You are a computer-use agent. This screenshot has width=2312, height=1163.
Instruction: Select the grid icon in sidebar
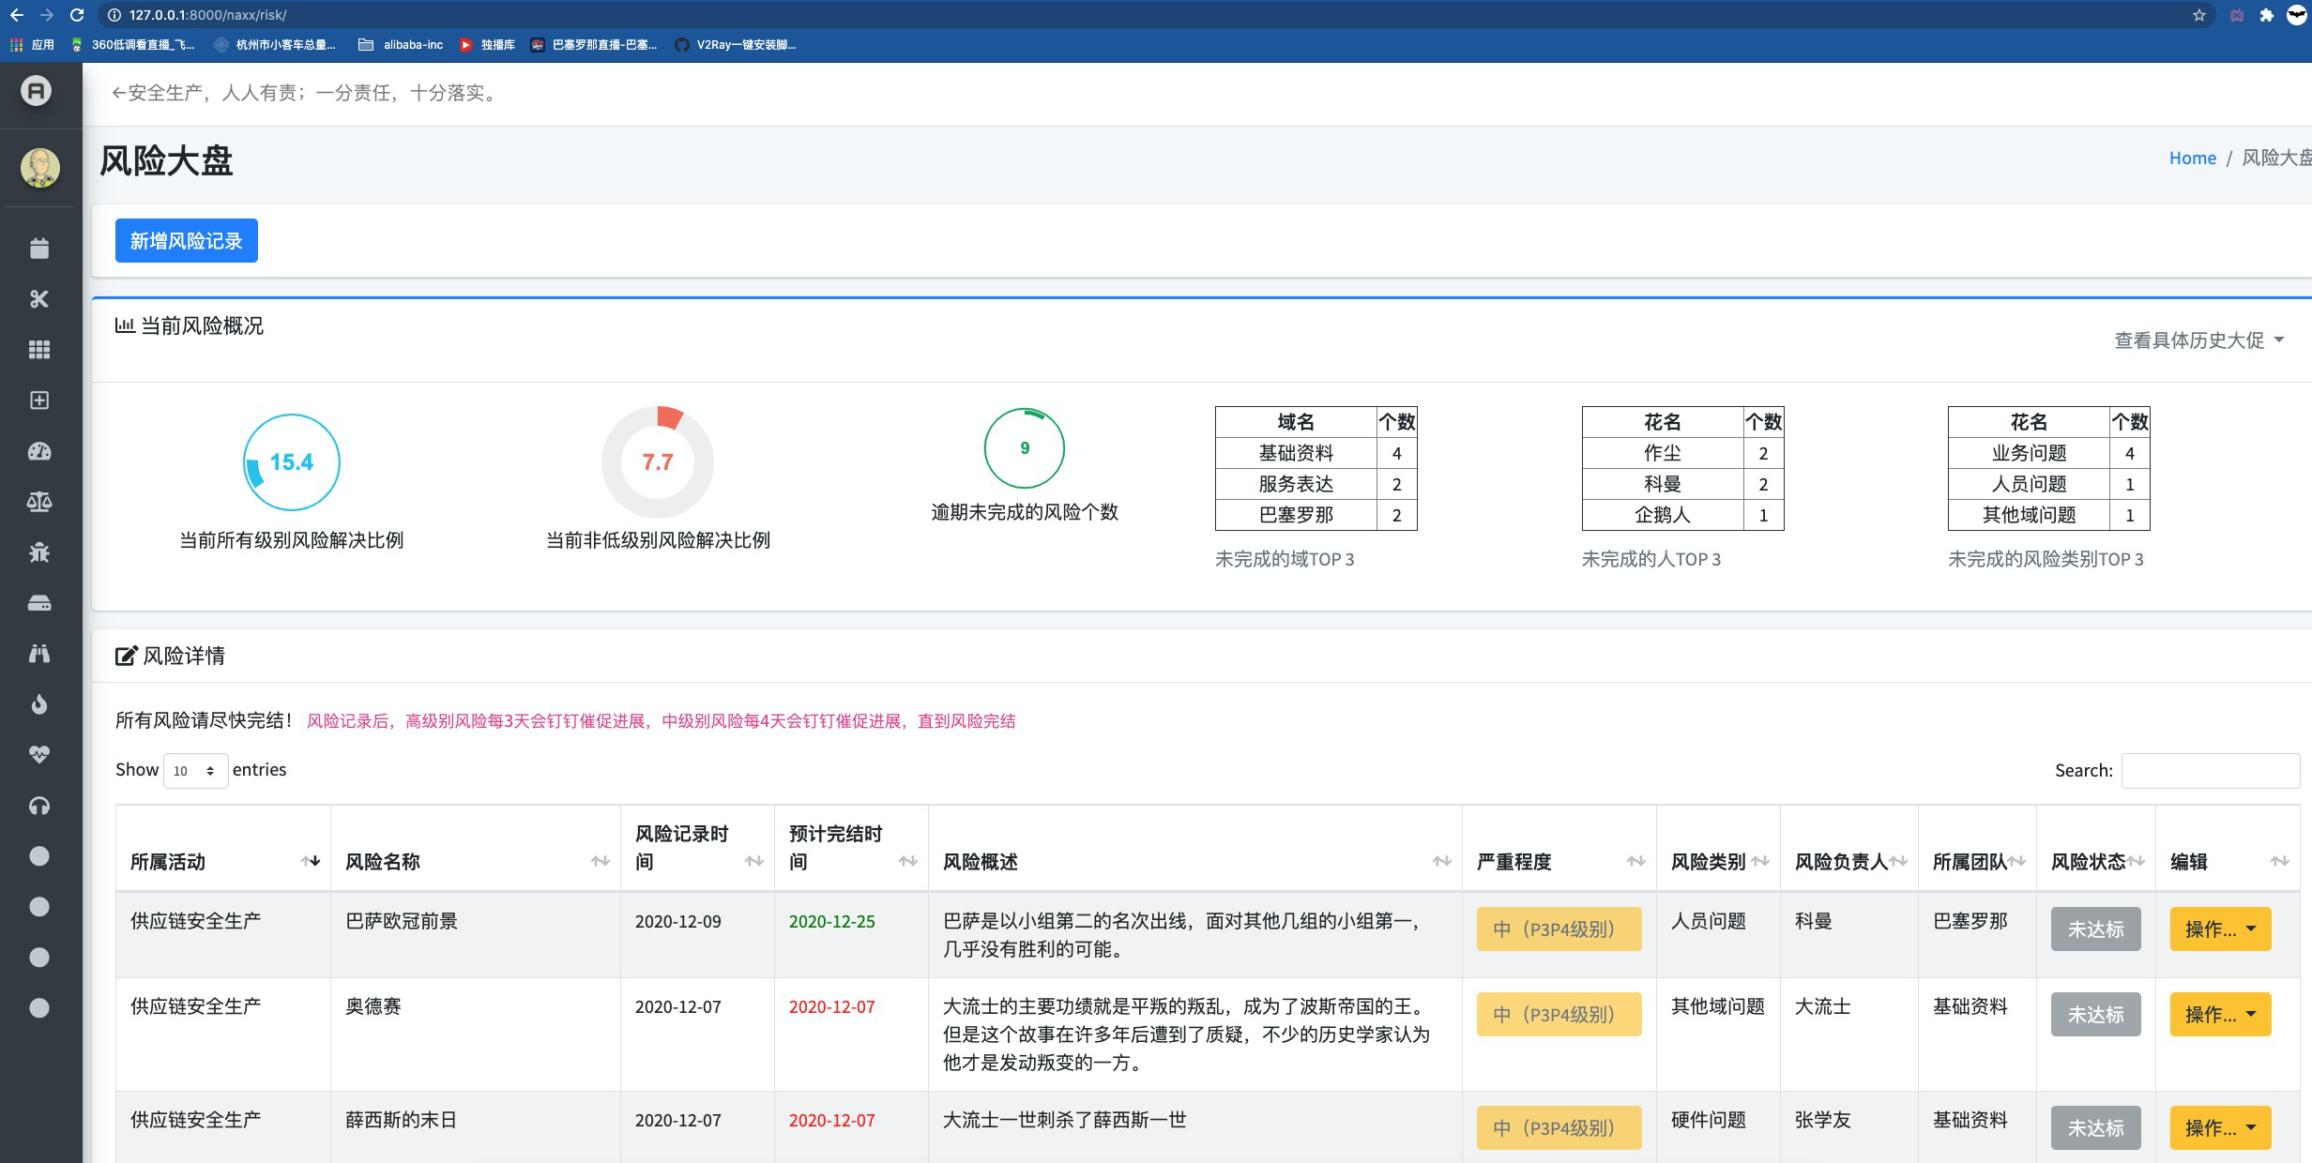click(39, 350)
